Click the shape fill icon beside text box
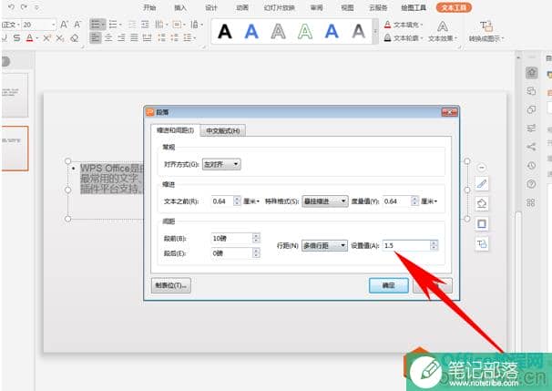The image size is (552, 391). point(482,203)
